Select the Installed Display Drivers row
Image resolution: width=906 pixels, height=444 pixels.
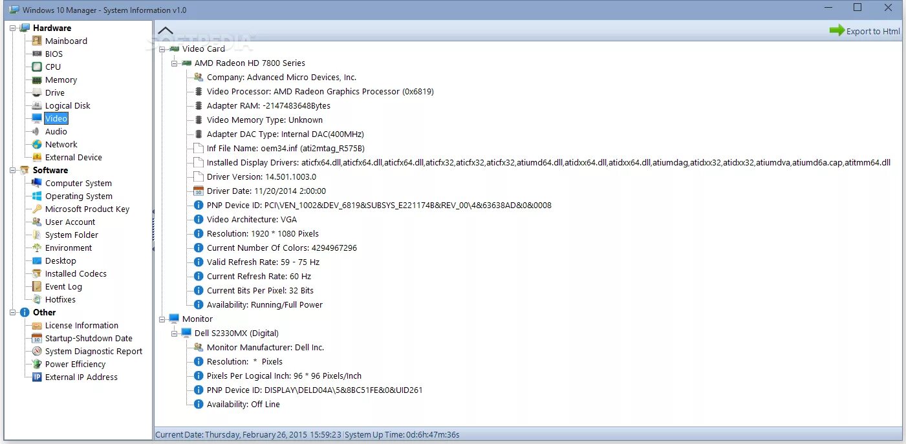pos(548,162)
